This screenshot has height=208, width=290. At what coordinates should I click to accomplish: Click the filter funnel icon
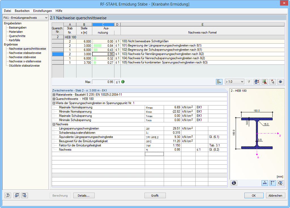pyautogui.click(x=249, y=82)
